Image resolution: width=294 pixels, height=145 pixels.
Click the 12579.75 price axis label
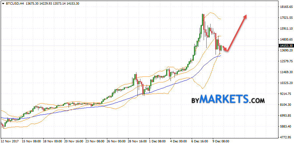click(286, 61)
